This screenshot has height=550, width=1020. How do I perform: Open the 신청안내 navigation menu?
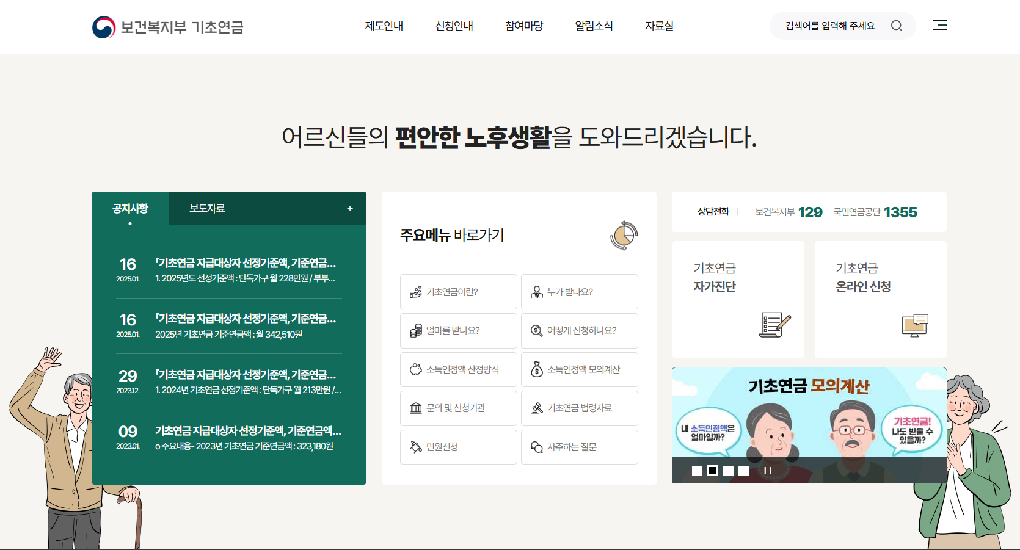coord(454,26)
